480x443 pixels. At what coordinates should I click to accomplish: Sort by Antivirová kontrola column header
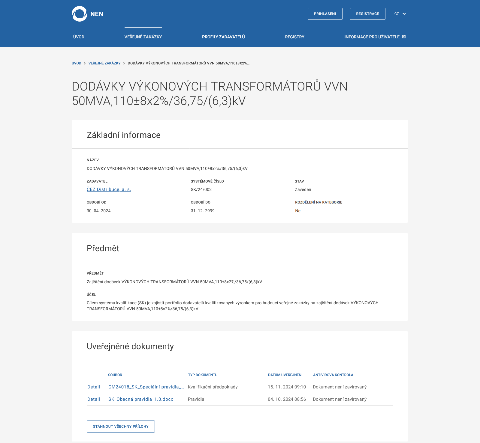tap(333, 375)
